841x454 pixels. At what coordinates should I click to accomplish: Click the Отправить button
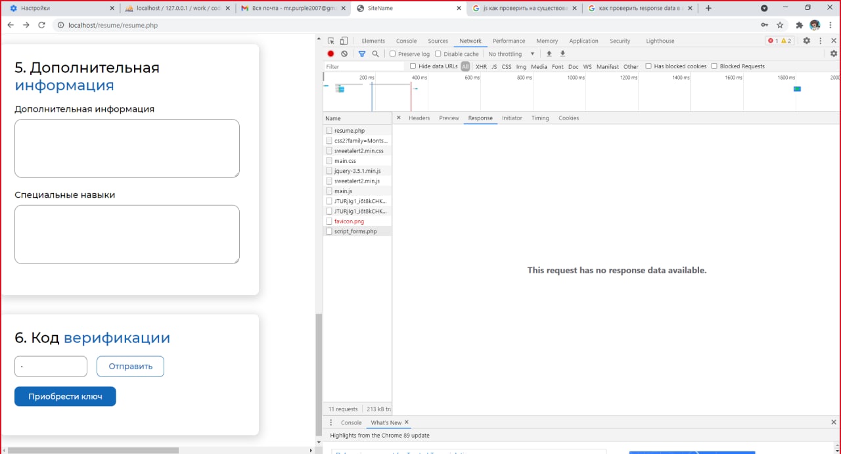click(x=130, y=367)
